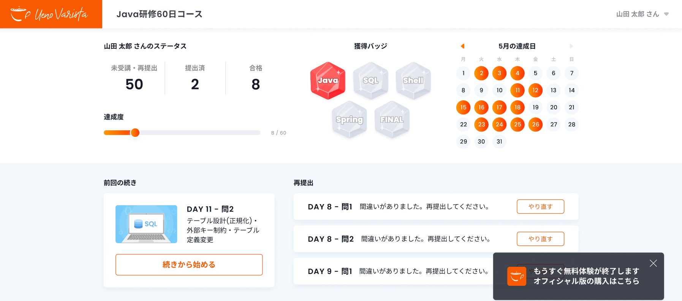682x301 pixels.
Task: Click やり直す for DAY 9 問1
Action: (540, 271)
